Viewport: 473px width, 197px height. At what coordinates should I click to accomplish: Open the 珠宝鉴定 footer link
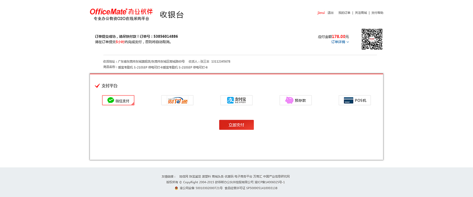pos(195,176)
